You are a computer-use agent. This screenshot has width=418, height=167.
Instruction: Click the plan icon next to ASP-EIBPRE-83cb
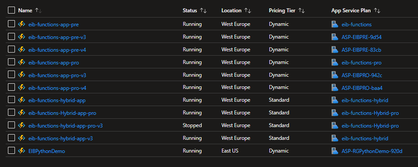point(335,50)
